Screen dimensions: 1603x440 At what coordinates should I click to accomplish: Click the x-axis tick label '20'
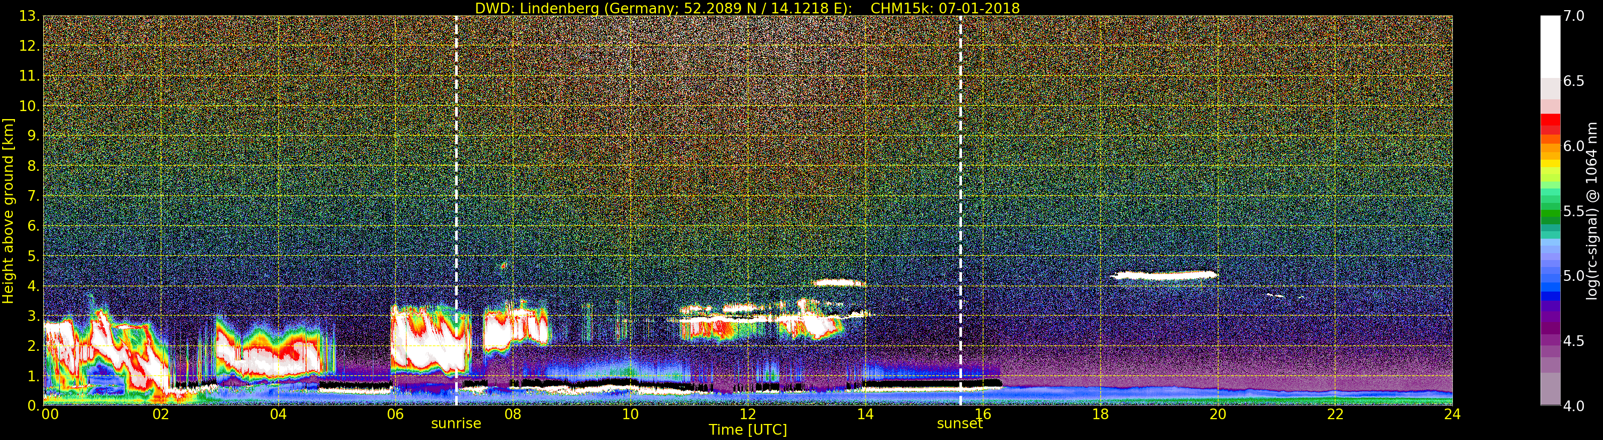click(x=1218, y=414)
